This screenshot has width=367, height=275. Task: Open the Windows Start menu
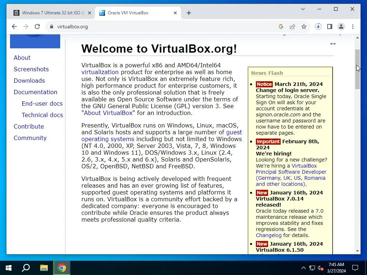click(9, 268)
